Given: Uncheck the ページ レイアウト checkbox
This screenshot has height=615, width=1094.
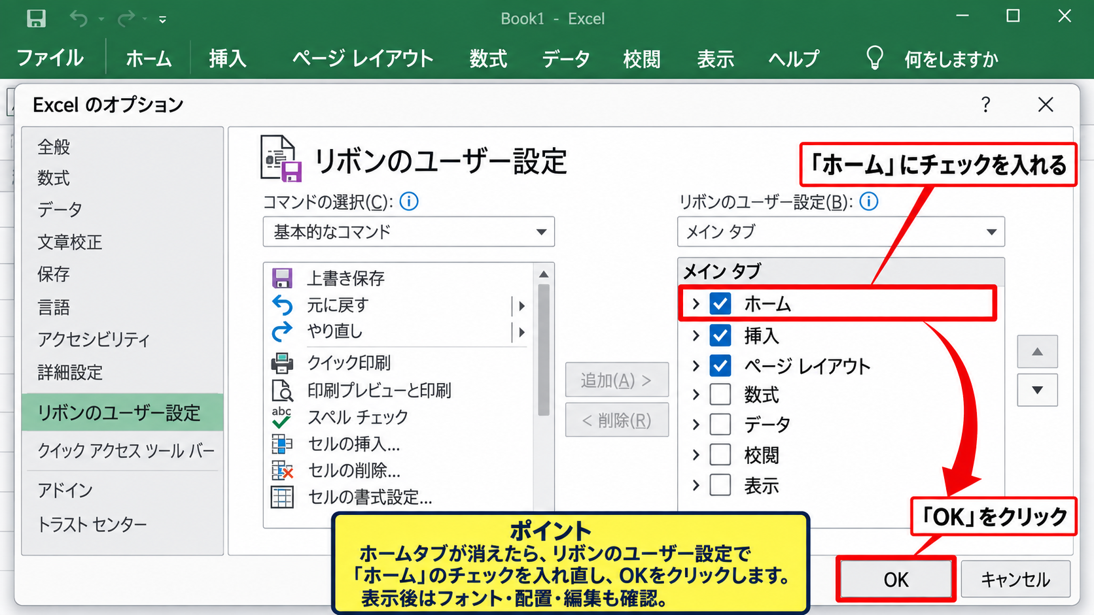Looking at the screenshot, I should coord(720,365).
